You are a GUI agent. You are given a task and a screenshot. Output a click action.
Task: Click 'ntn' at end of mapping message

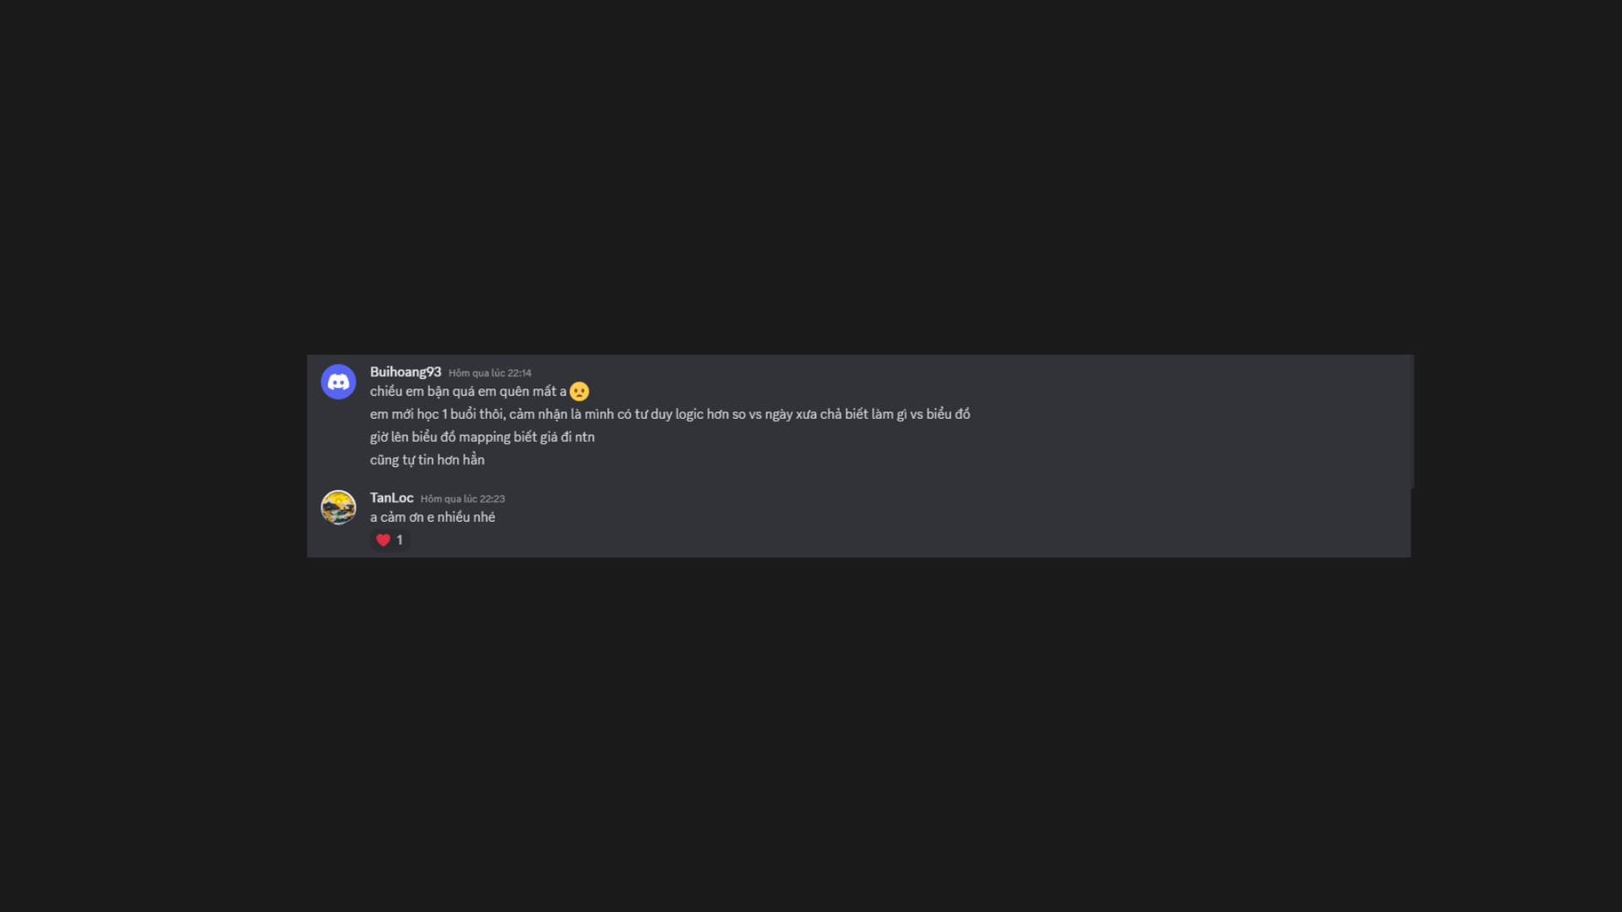(585, 437)
